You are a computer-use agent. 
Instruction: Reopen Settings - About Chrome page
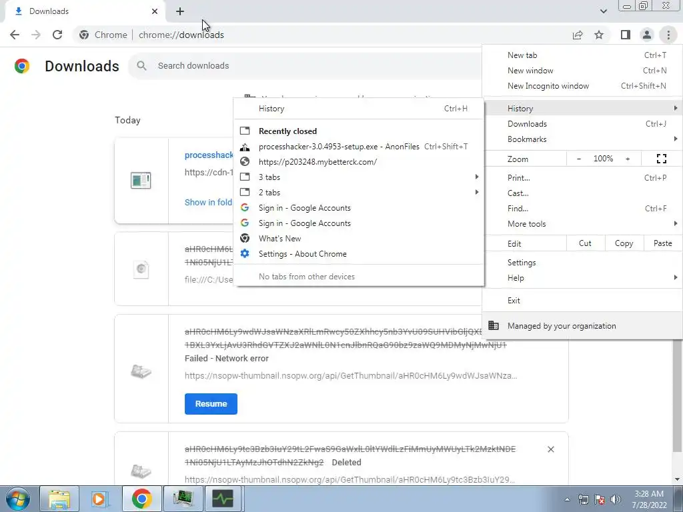tap(358, 253)
